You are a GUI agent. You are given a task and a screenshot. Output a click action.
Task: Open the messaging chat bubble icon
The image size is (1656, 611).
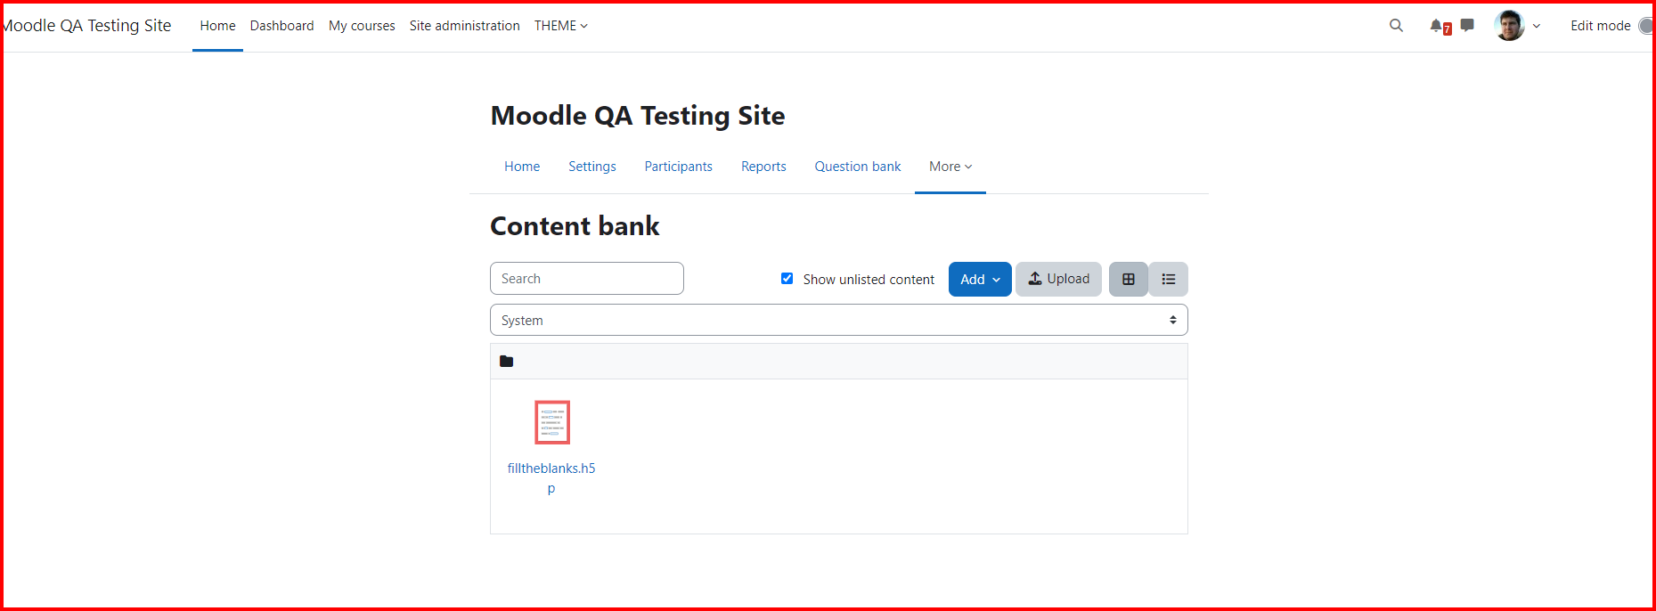1467,25
